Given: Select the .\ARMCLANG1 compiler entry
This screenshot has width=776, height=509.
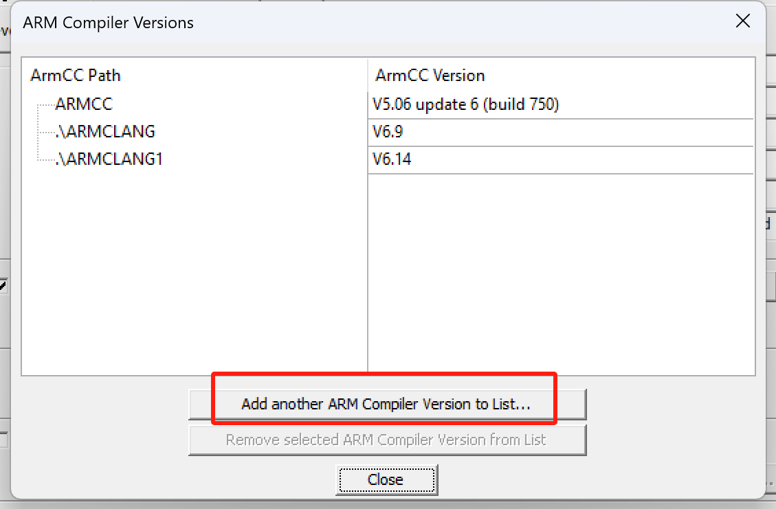Looking at the screenshot, I should (109, 159).
